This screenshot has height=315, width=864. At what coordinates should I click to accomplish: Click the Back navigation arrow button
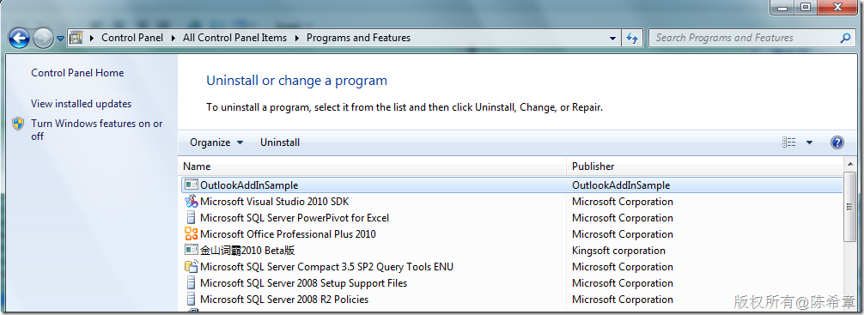click(19, 38)
